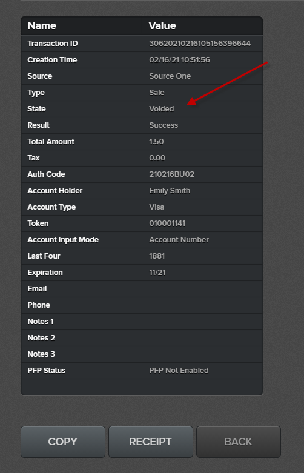Image resolution: width=304 pixels, height=473 pixels.
Task: Click the Auth Code value 210216BU02
Action: click(x=171, y=174)
